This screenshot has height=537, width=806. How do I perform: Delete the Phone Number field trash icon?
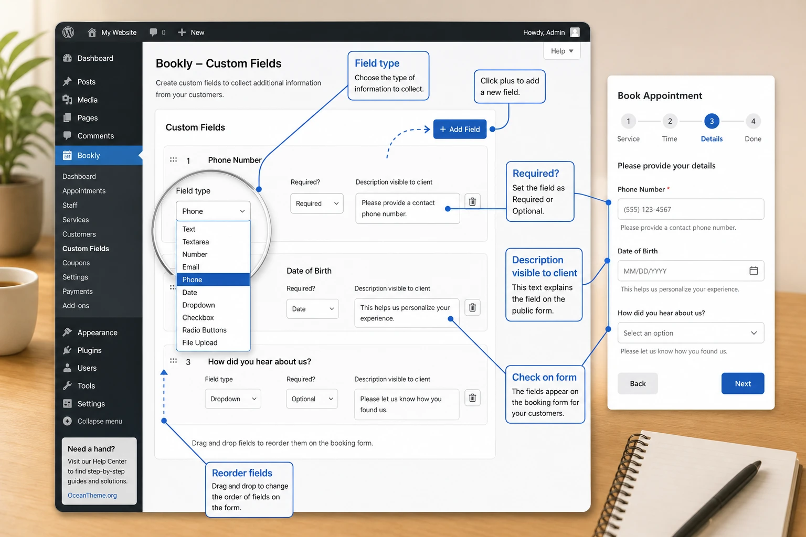pyautogui.click(x=472, y=201)
